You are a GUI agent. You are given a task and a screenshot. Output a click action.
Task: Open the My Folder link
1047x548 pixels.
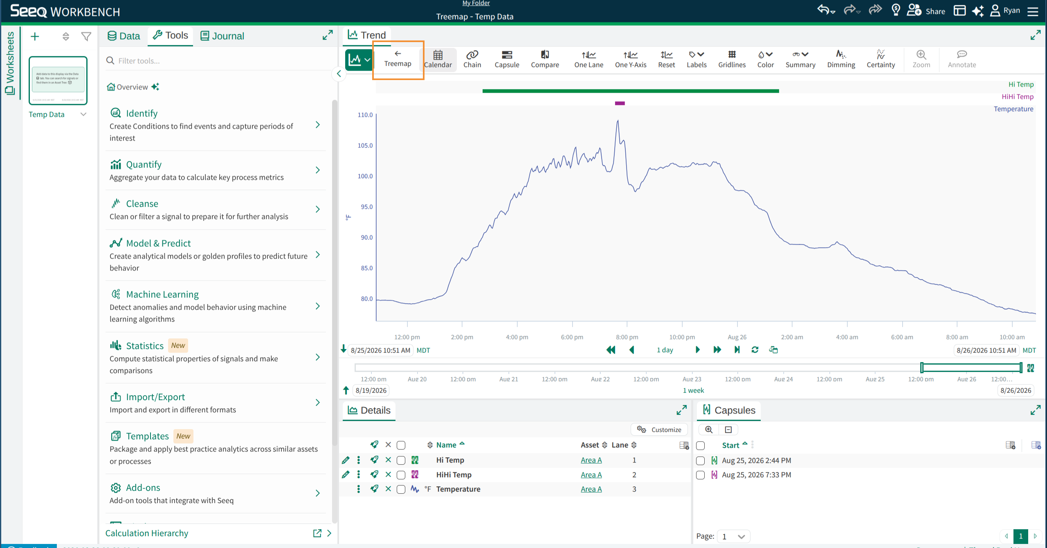pos(476,3)
